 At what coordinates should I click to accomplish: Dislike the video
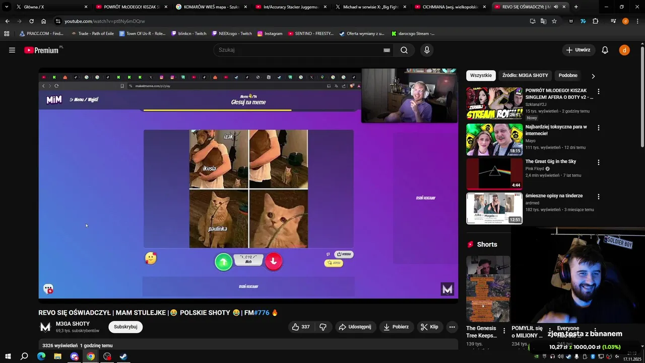coord(323,327)
